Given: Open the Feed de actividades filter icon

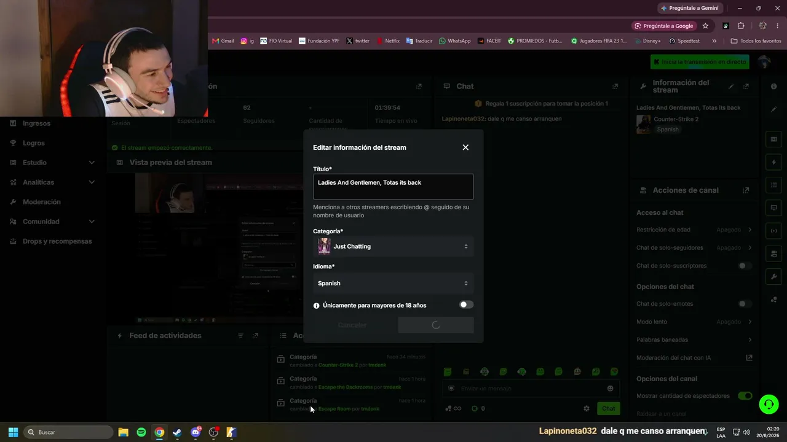Looking at the screenshot, I should pyautogui.click(x=240, y=336).
